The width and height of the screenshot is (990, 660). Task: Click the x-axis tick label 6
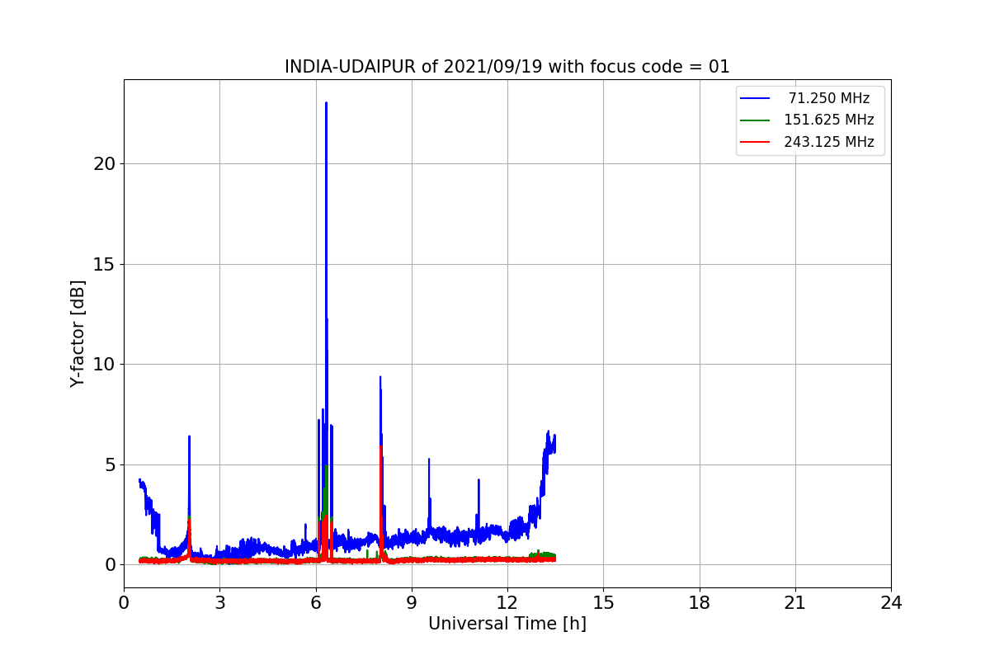pyautogui.click(x=316, y=603)
